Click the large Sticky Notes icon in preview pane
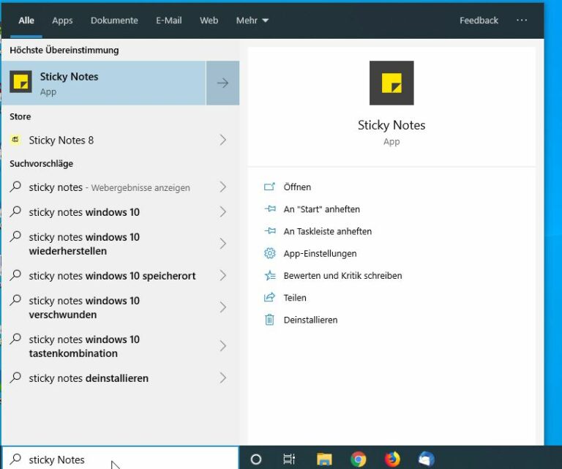The image size is (562, 469). (391, 83)
